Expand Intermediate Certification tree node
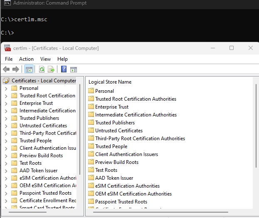This screenshot has width=259, height=218. (x=6, y=111)
